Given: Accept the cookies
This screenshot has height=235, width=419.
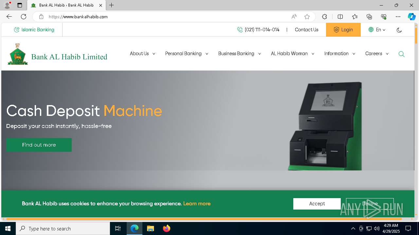Looking at the screenshot, I should pyautogui.click(x=317, y=204).
